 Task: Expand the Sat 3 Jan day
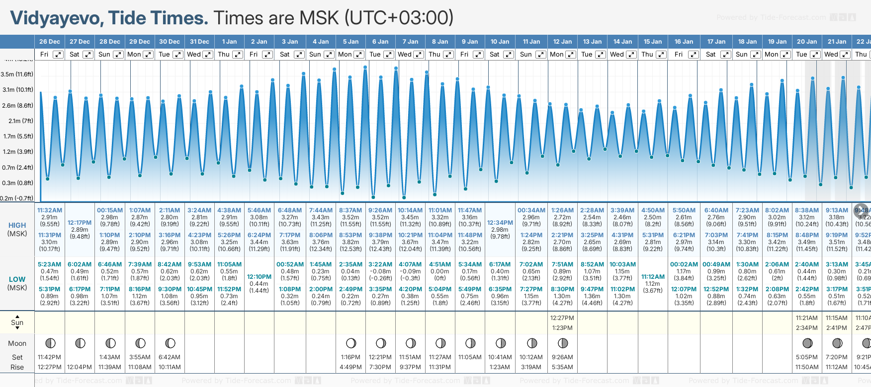coord(299,55)
